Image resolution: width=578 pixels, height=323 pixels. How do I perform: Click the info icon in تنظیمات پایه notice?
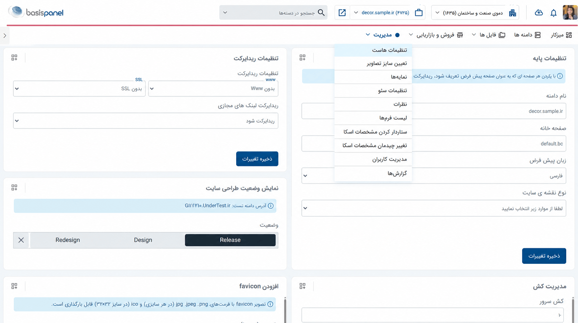click(x=560, y=76)
